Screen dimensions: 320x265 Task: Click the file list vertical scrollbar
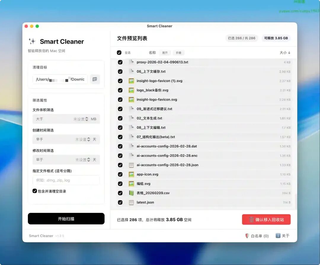[x=295, y=201]
